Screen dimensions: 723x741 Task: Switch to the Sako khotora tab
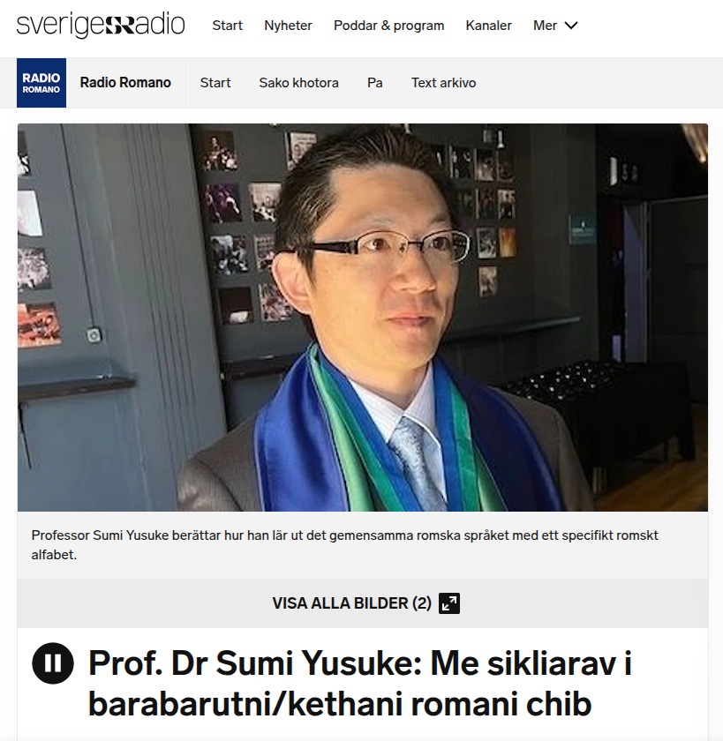(x=298, y=83)
